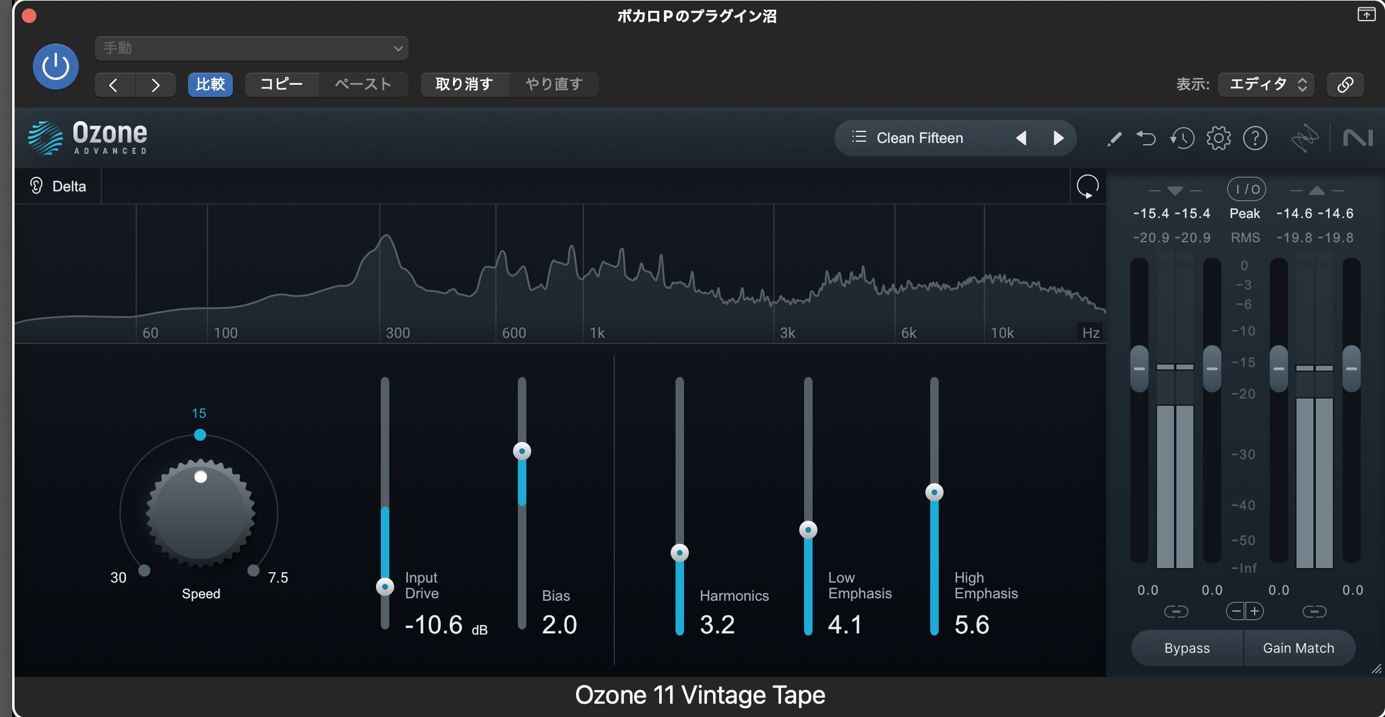Viewport: 1385px width, 717px height.
Task: Click the iZotope inter-plugin icon
Action: coord(1305,138)
